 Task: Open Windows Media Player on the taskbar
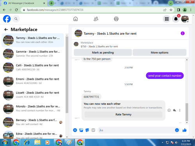pyautogui.click(x=47, y=142)
